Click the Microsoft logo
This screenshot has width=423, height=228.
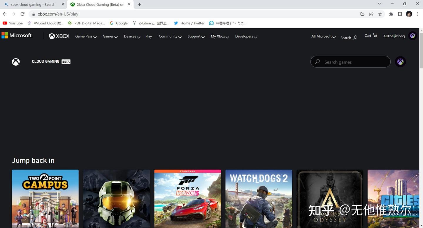[16, 36]
